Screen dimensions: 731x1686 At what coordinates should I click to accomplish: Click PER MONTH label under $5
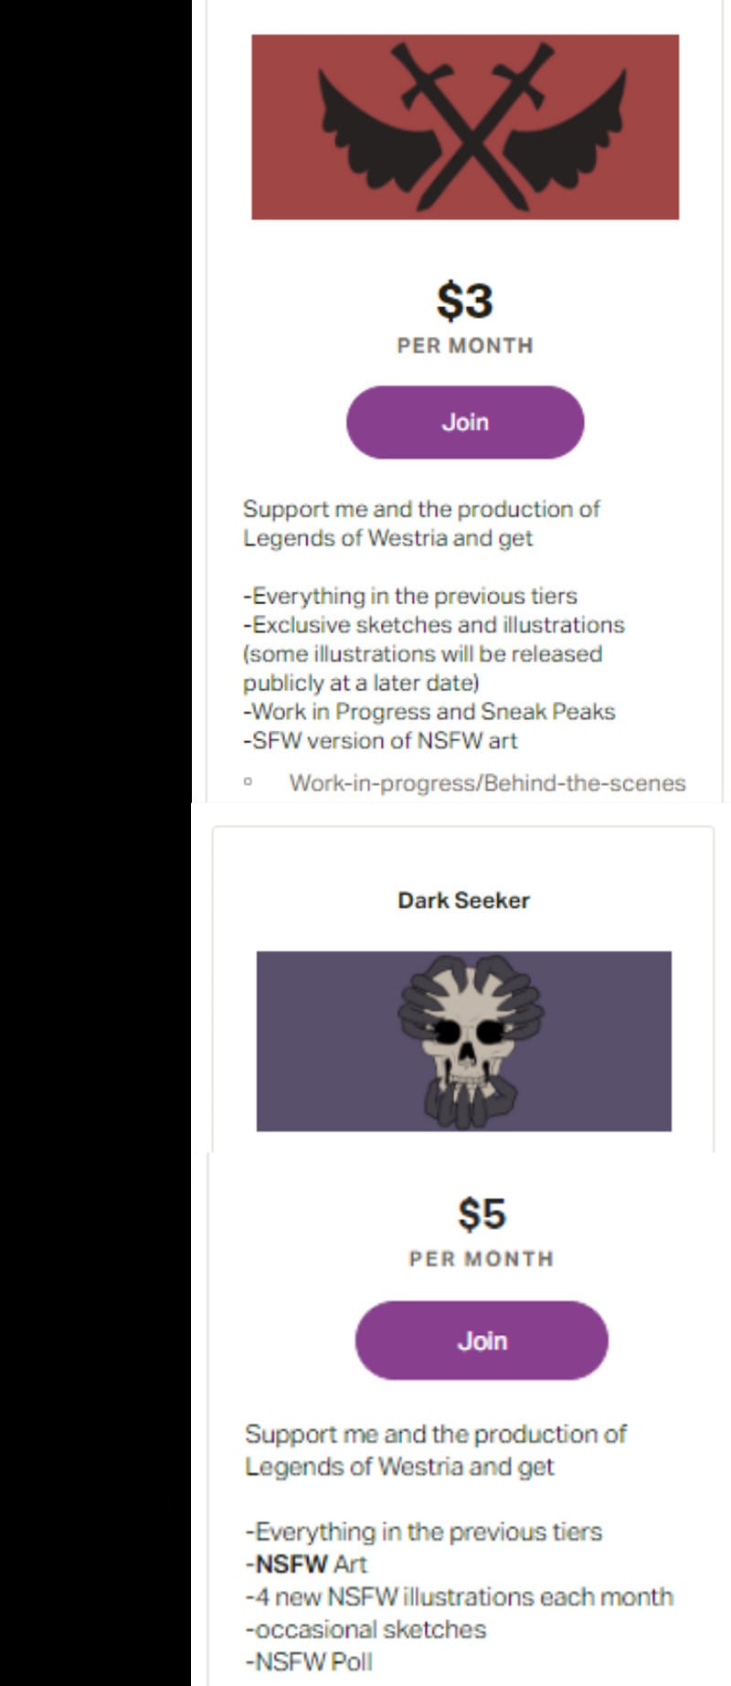[481, 1258]
